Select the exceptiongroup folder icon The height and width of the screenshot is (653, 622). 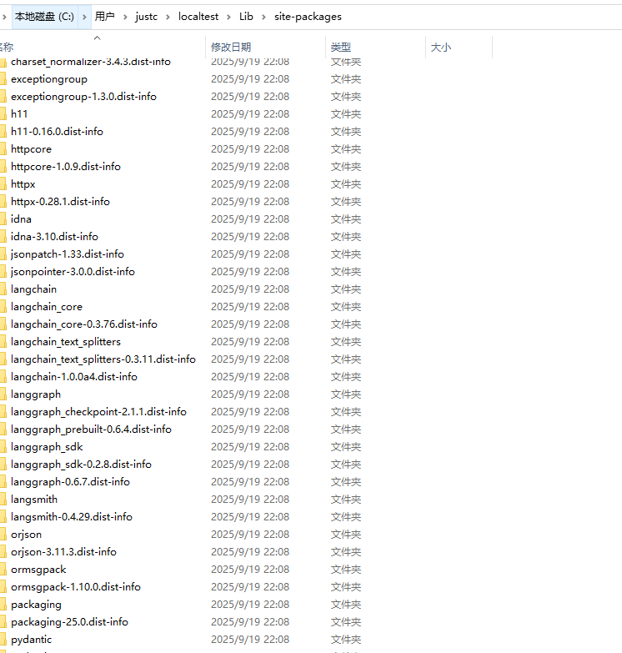(x=3, y=79)
